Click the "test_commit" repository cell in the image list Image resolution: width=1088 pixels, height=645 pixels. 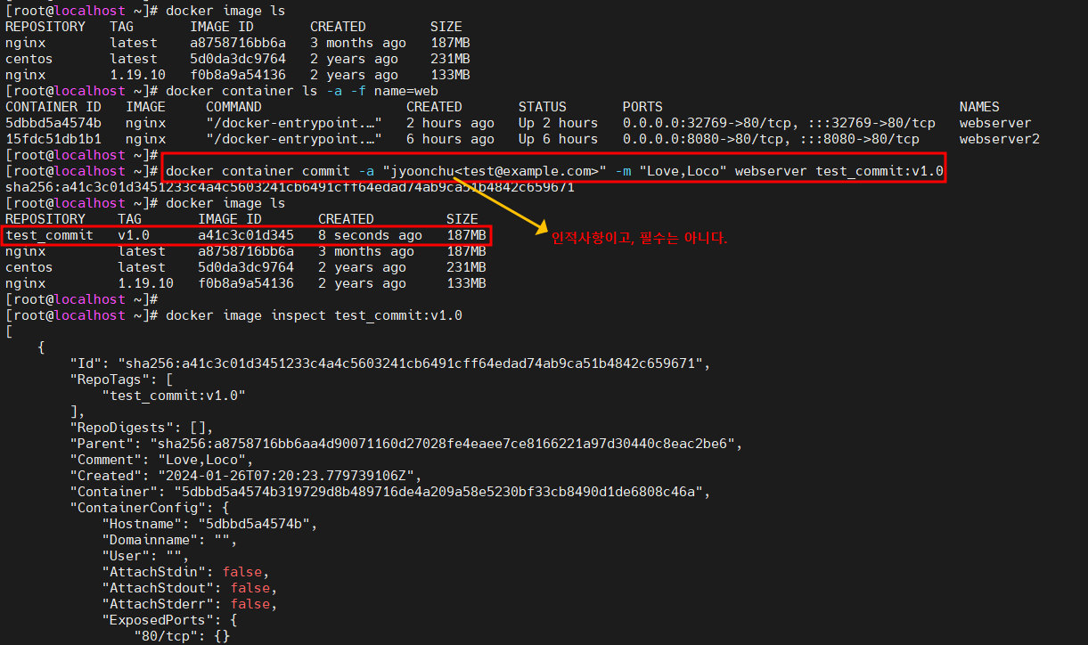[49, 235]
